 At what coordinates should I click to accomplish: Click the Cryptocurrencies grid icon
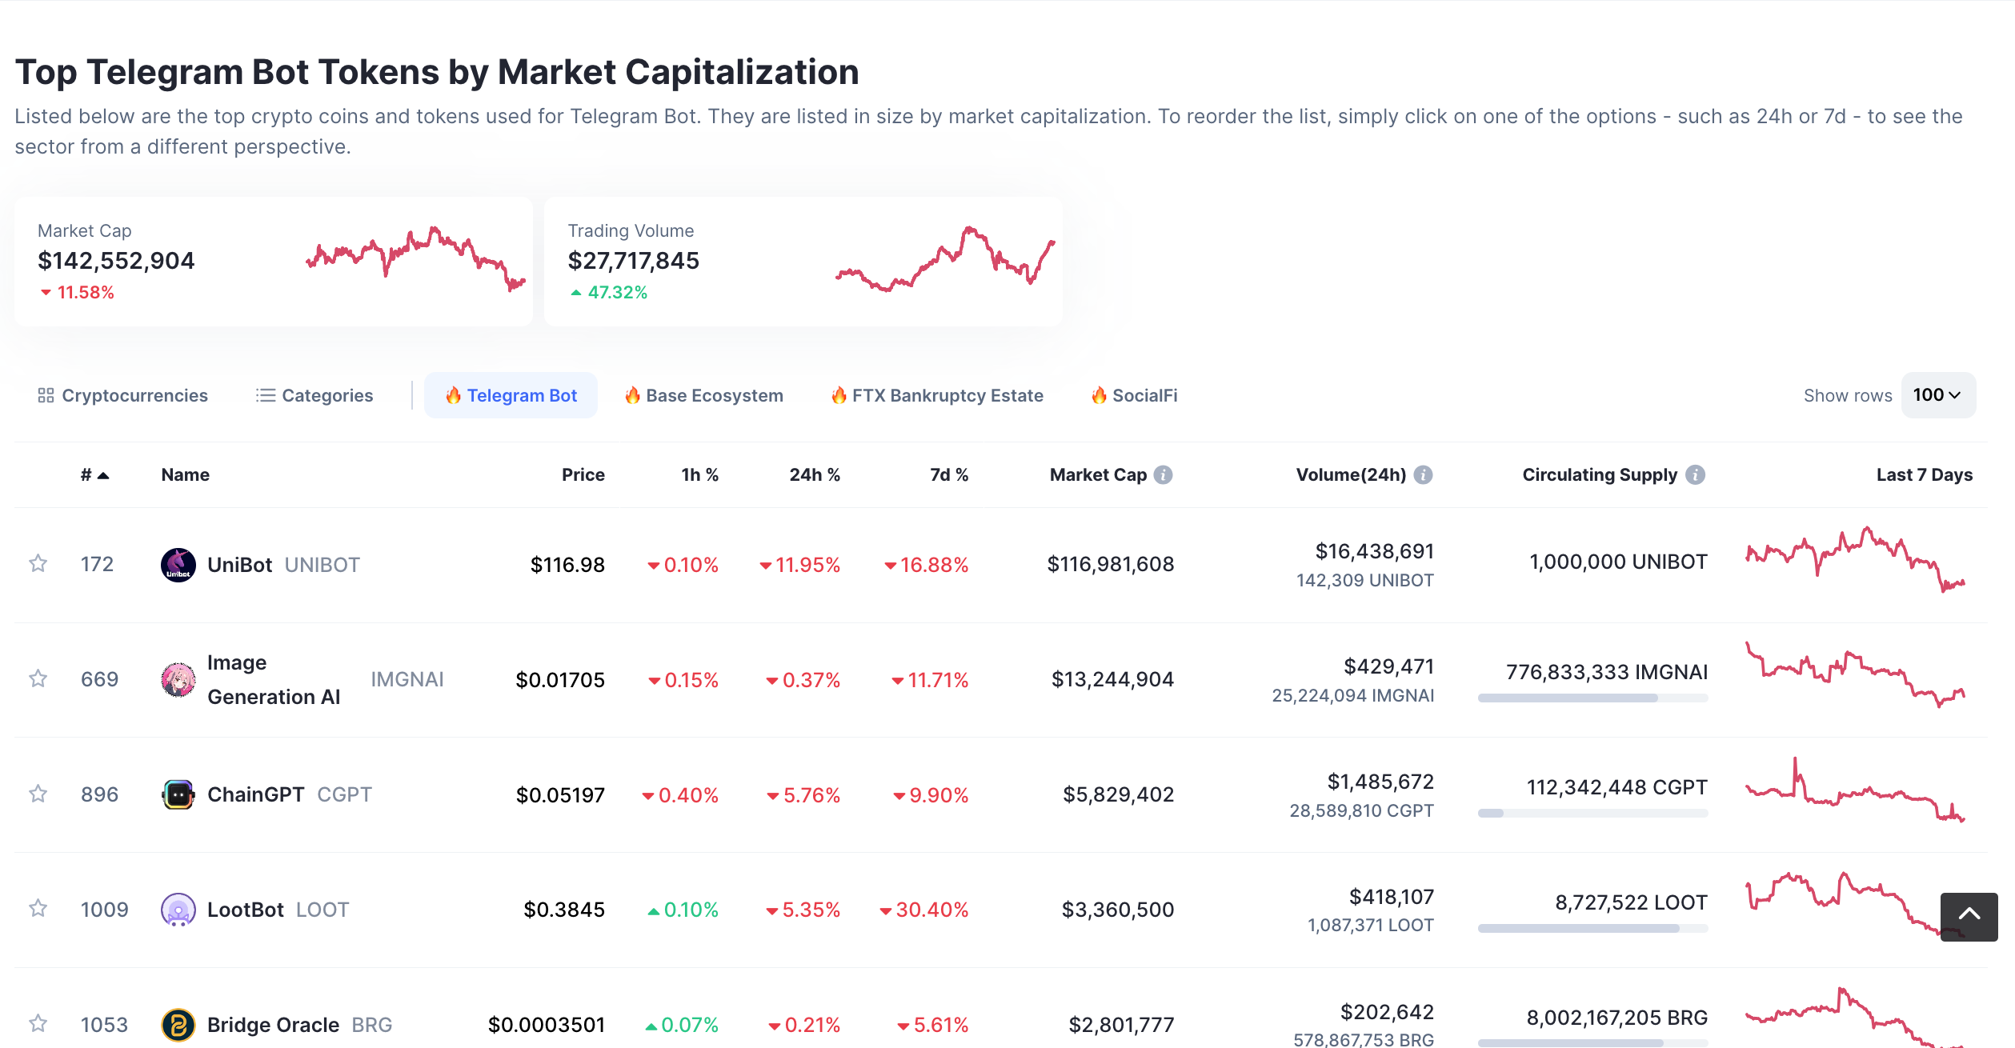point(46,395)
